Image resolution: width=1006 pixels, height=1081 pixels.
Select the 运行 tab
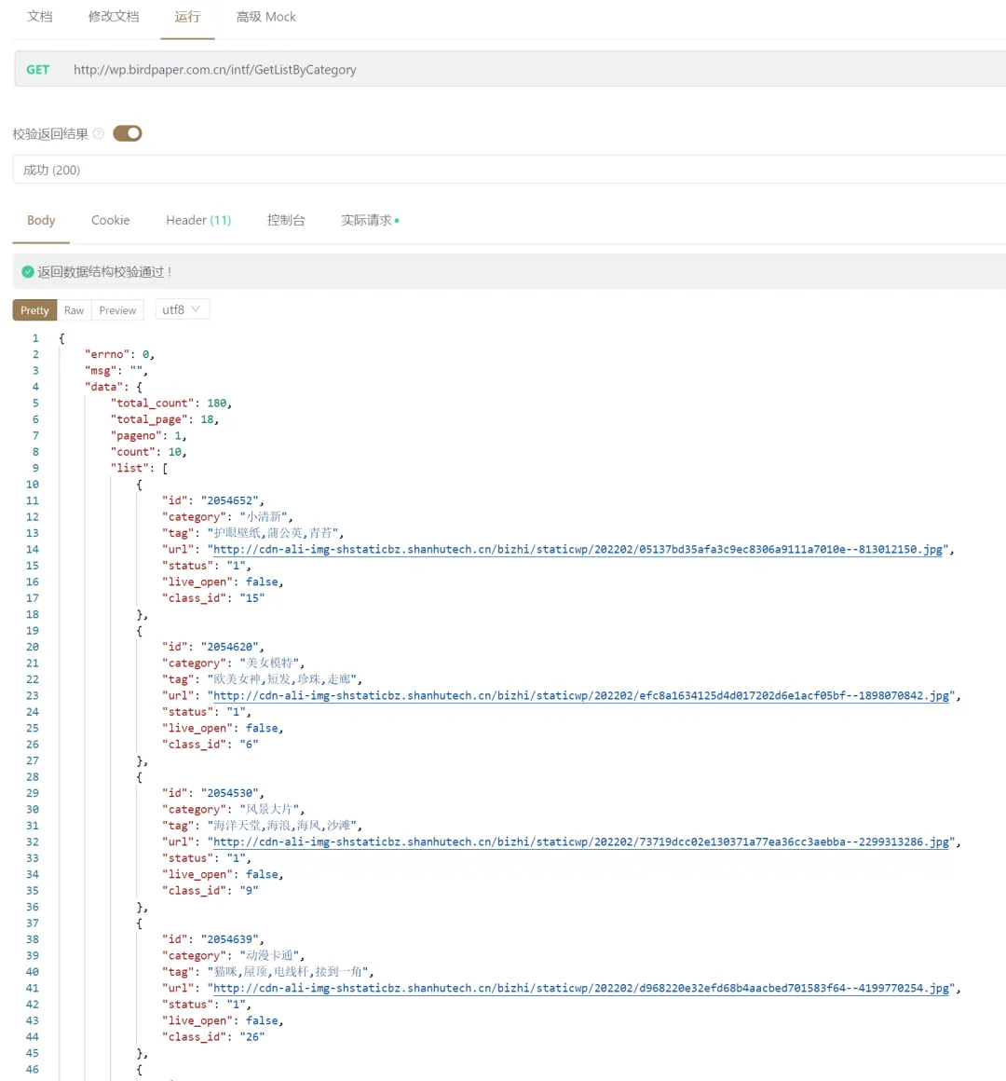click(187, 17)
